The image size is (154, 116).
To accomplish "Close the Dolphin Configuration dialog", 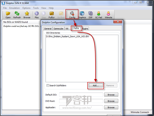I will pyautogui.click(x=118, y=21).
